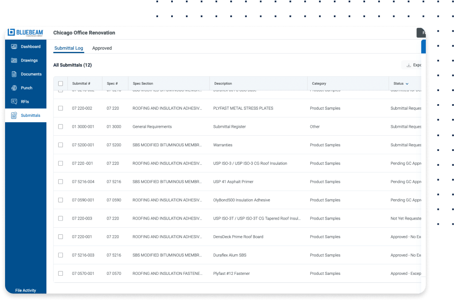Click the Submittals sidebar icon
This screenshot has height=301, width=454.
pyautogui.click(x=14, y=116)
